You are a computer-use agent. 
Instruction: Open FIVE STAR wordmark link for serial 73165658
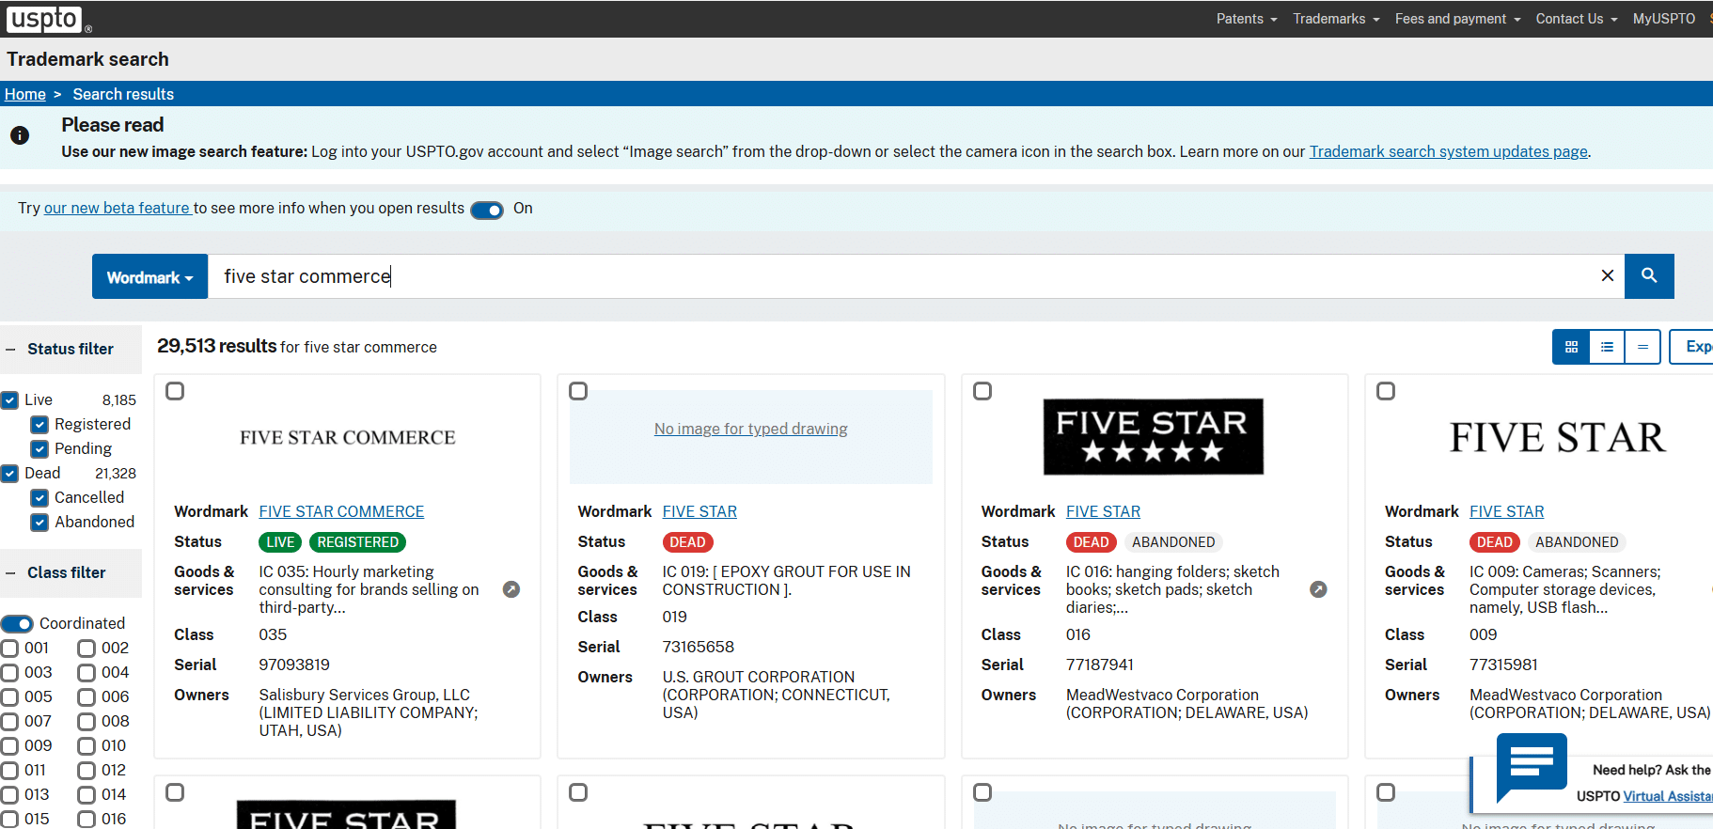pyautogui.click(x=699, y=511)
